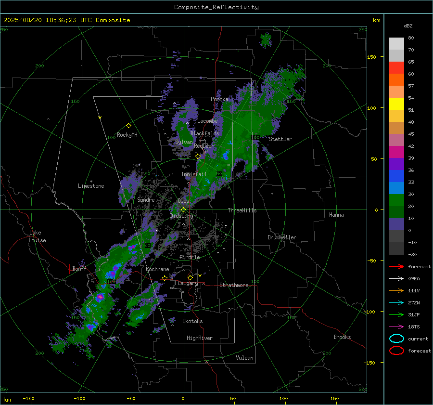Pick the magenta swatch between 42 and 39 dBZ
Screen dimensions: 433x405
click(x=396, y=152)
